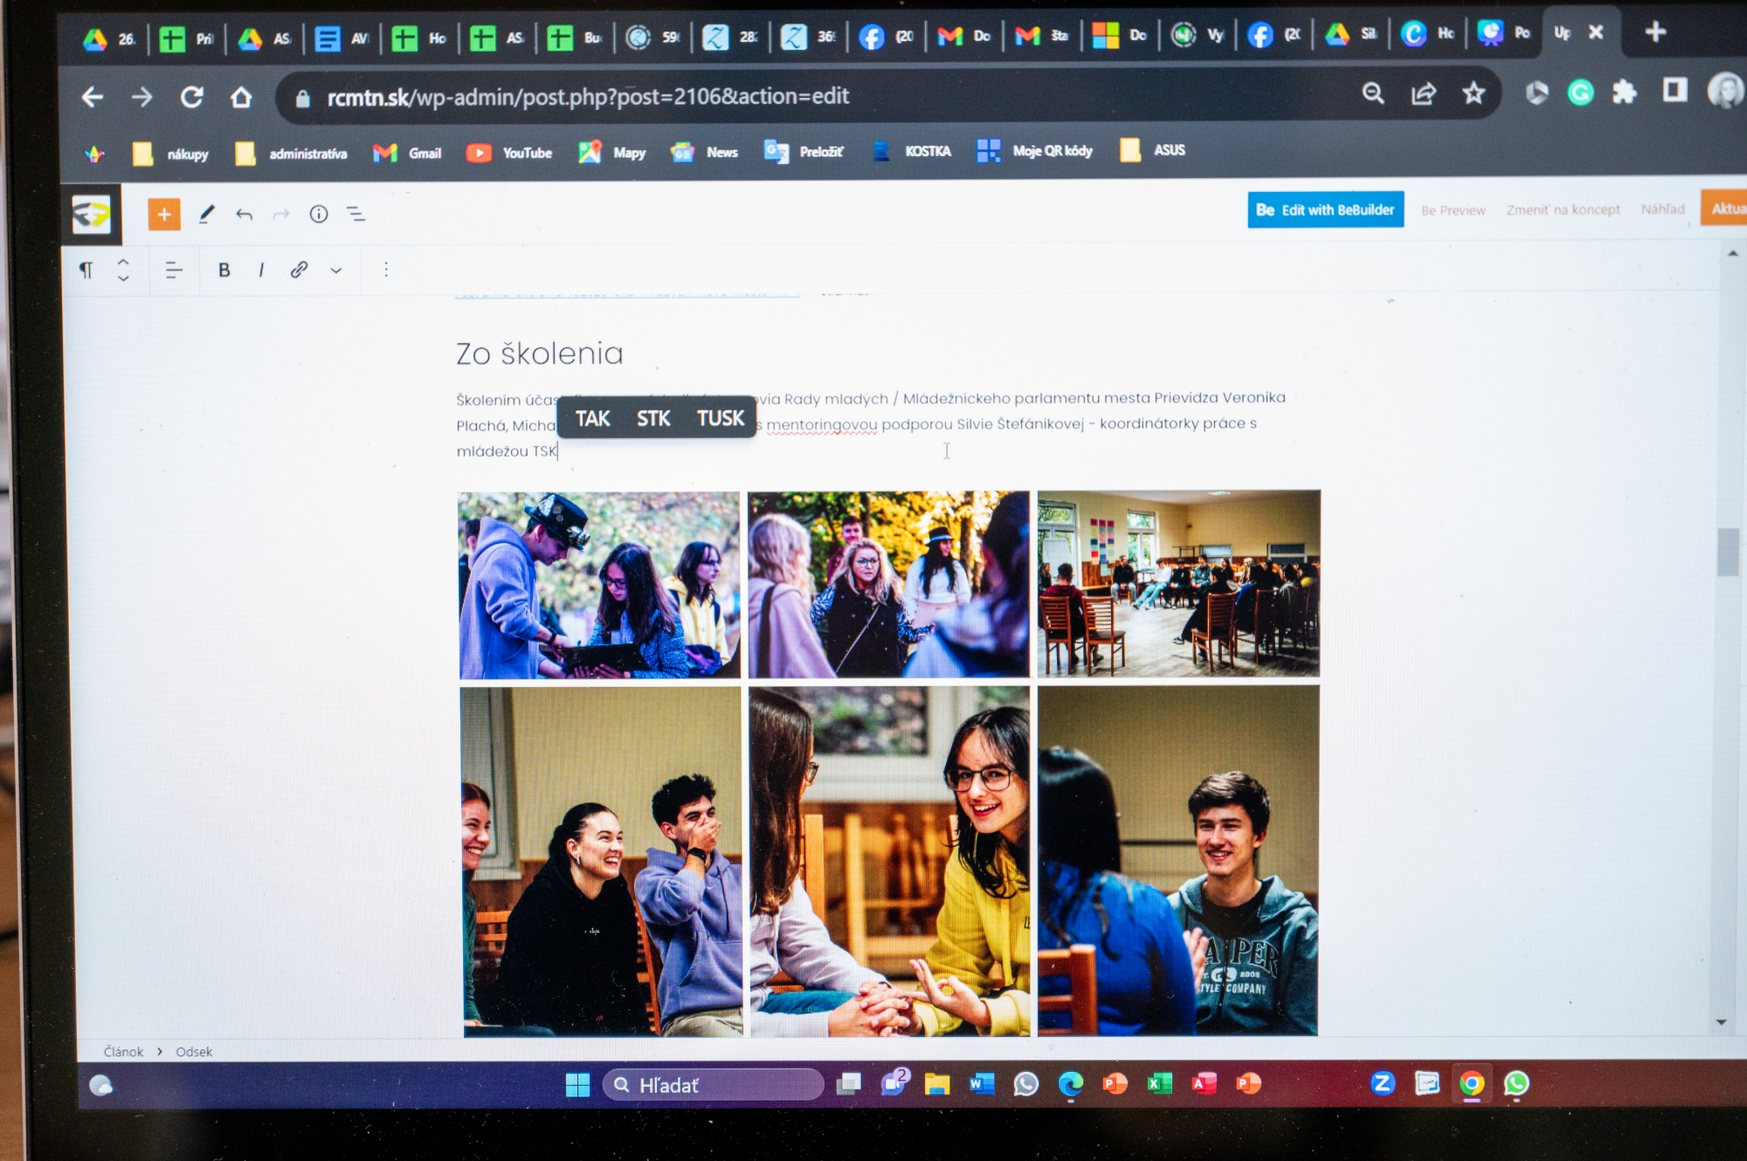The image size is (1747, 1161).
Task: Change paragraph block type
Action: click(x=86, y=270)
